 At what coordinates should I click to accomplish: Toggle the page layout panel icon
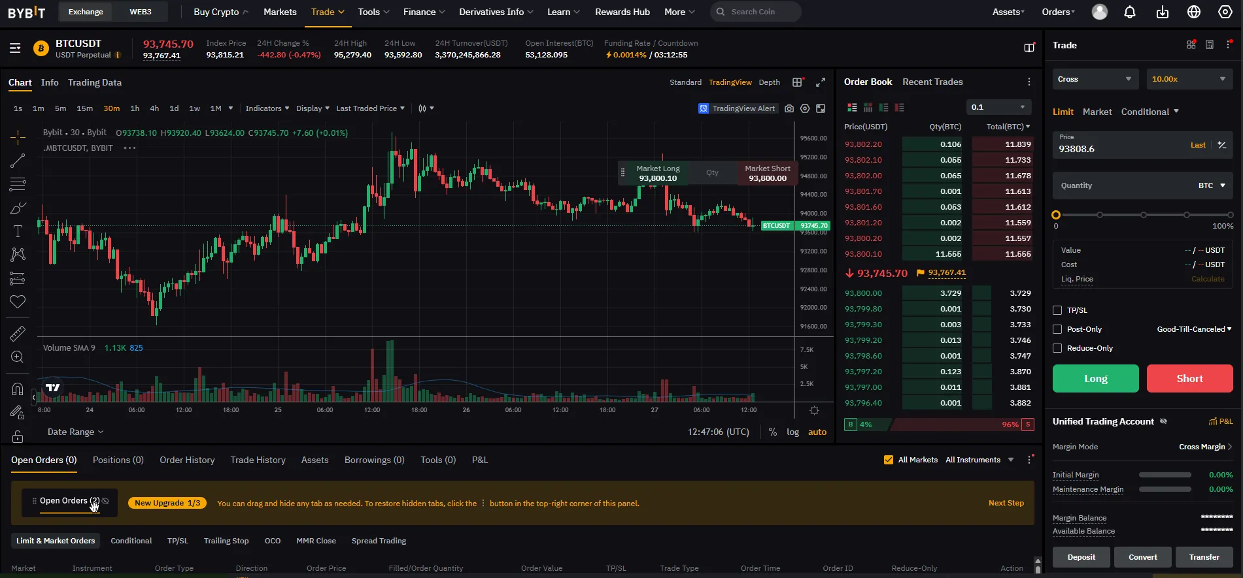point(1029,48)
